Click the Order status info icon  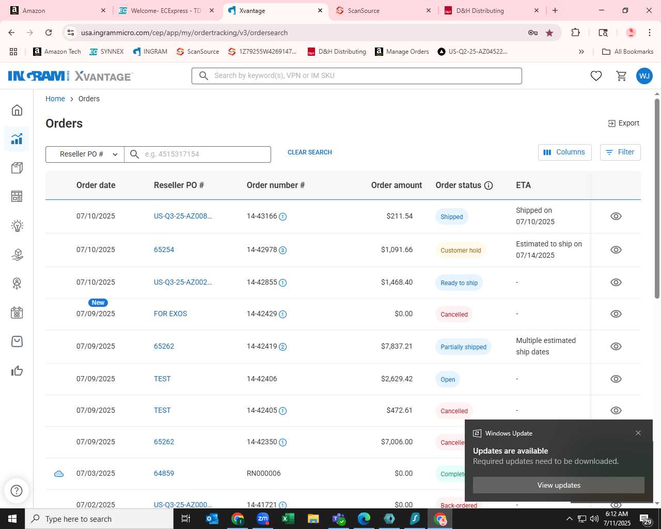point(489,185)
